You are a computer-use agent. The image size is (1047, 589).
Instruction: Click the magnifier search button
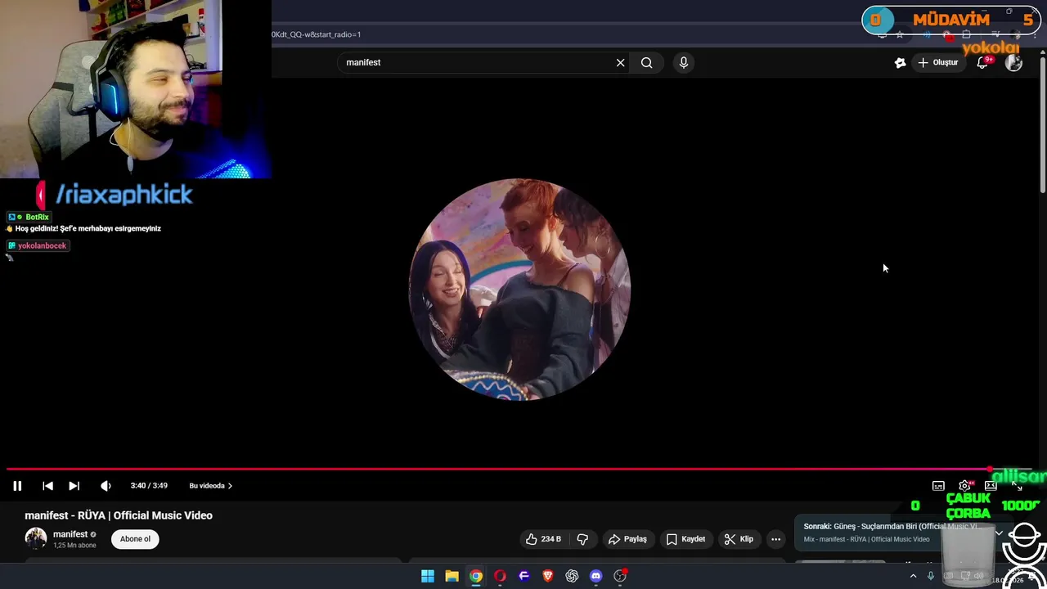click(x=646, y=63)
